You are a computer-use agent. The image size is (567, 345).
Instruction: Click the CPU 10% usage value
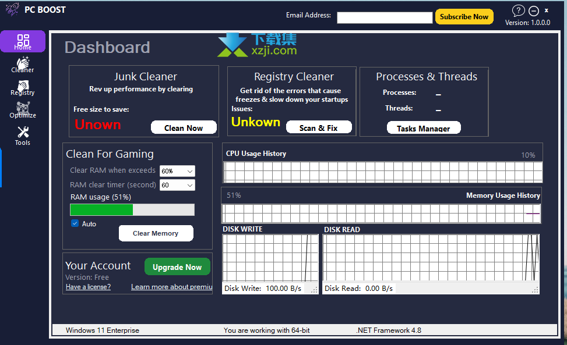[528, 155]
